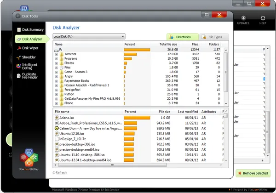Select Disk Analyzer in the sidebar

coord(32,39)
